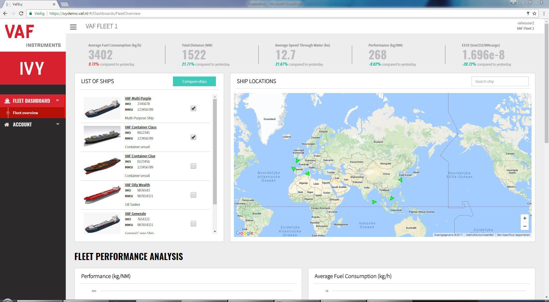Image resolution: width=549 pixels, height=302 pixels.
Task: Open the VAF Container Class ship link
Action: [140, 127]
